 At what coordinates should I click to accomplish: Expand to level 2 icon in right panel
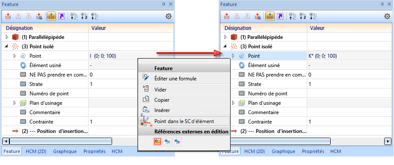click(x=302, y=17)
